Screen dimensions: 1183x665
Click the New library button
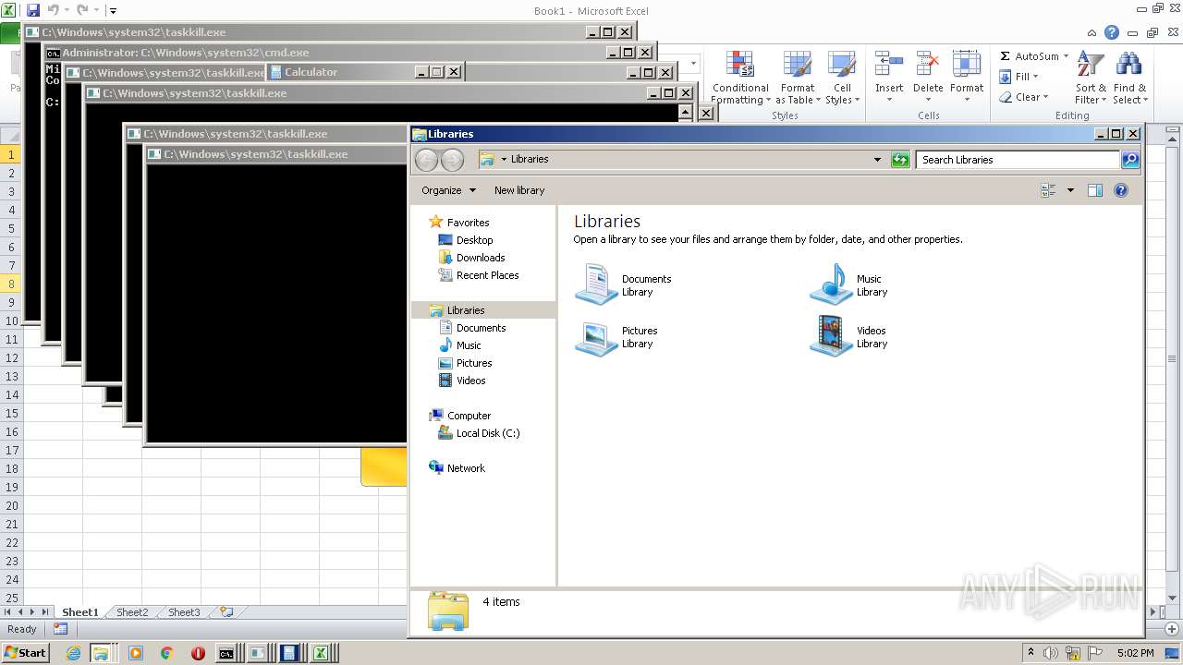(519, 190)
